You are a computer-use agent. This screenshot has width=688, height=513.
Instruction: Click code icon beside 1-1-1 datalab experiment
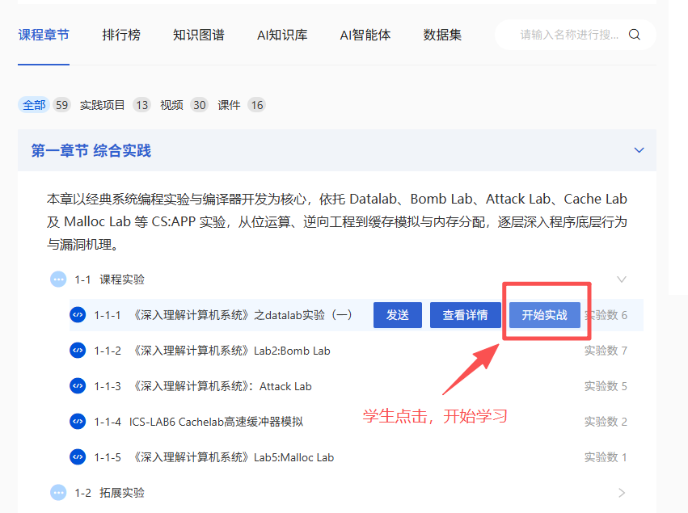(78, 315)
